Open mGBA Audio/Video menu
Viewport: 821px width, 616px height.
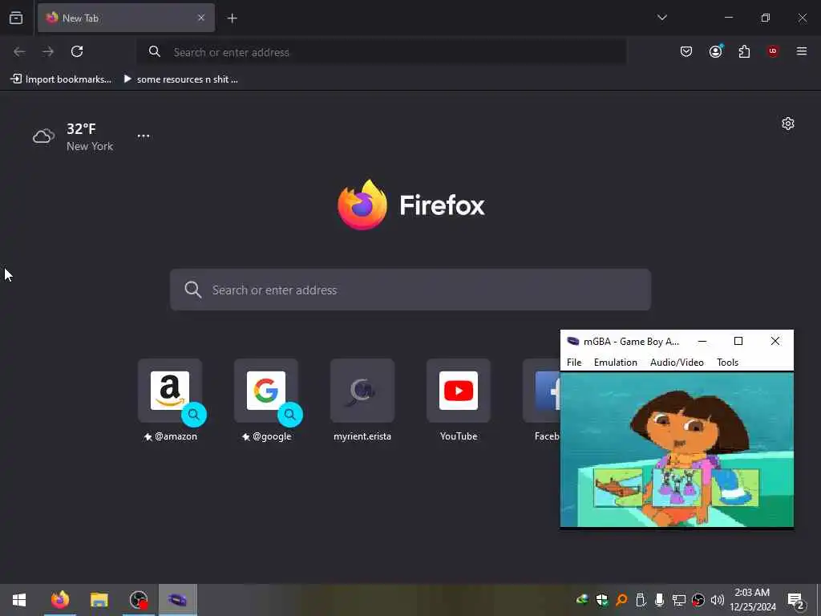677,363
